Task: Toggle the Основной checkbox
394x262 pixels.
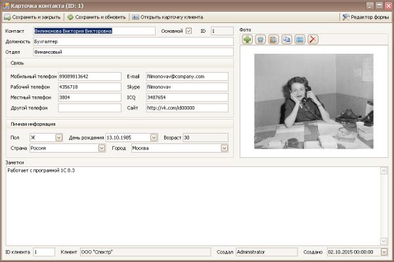Action: click(x=189, y=30)
